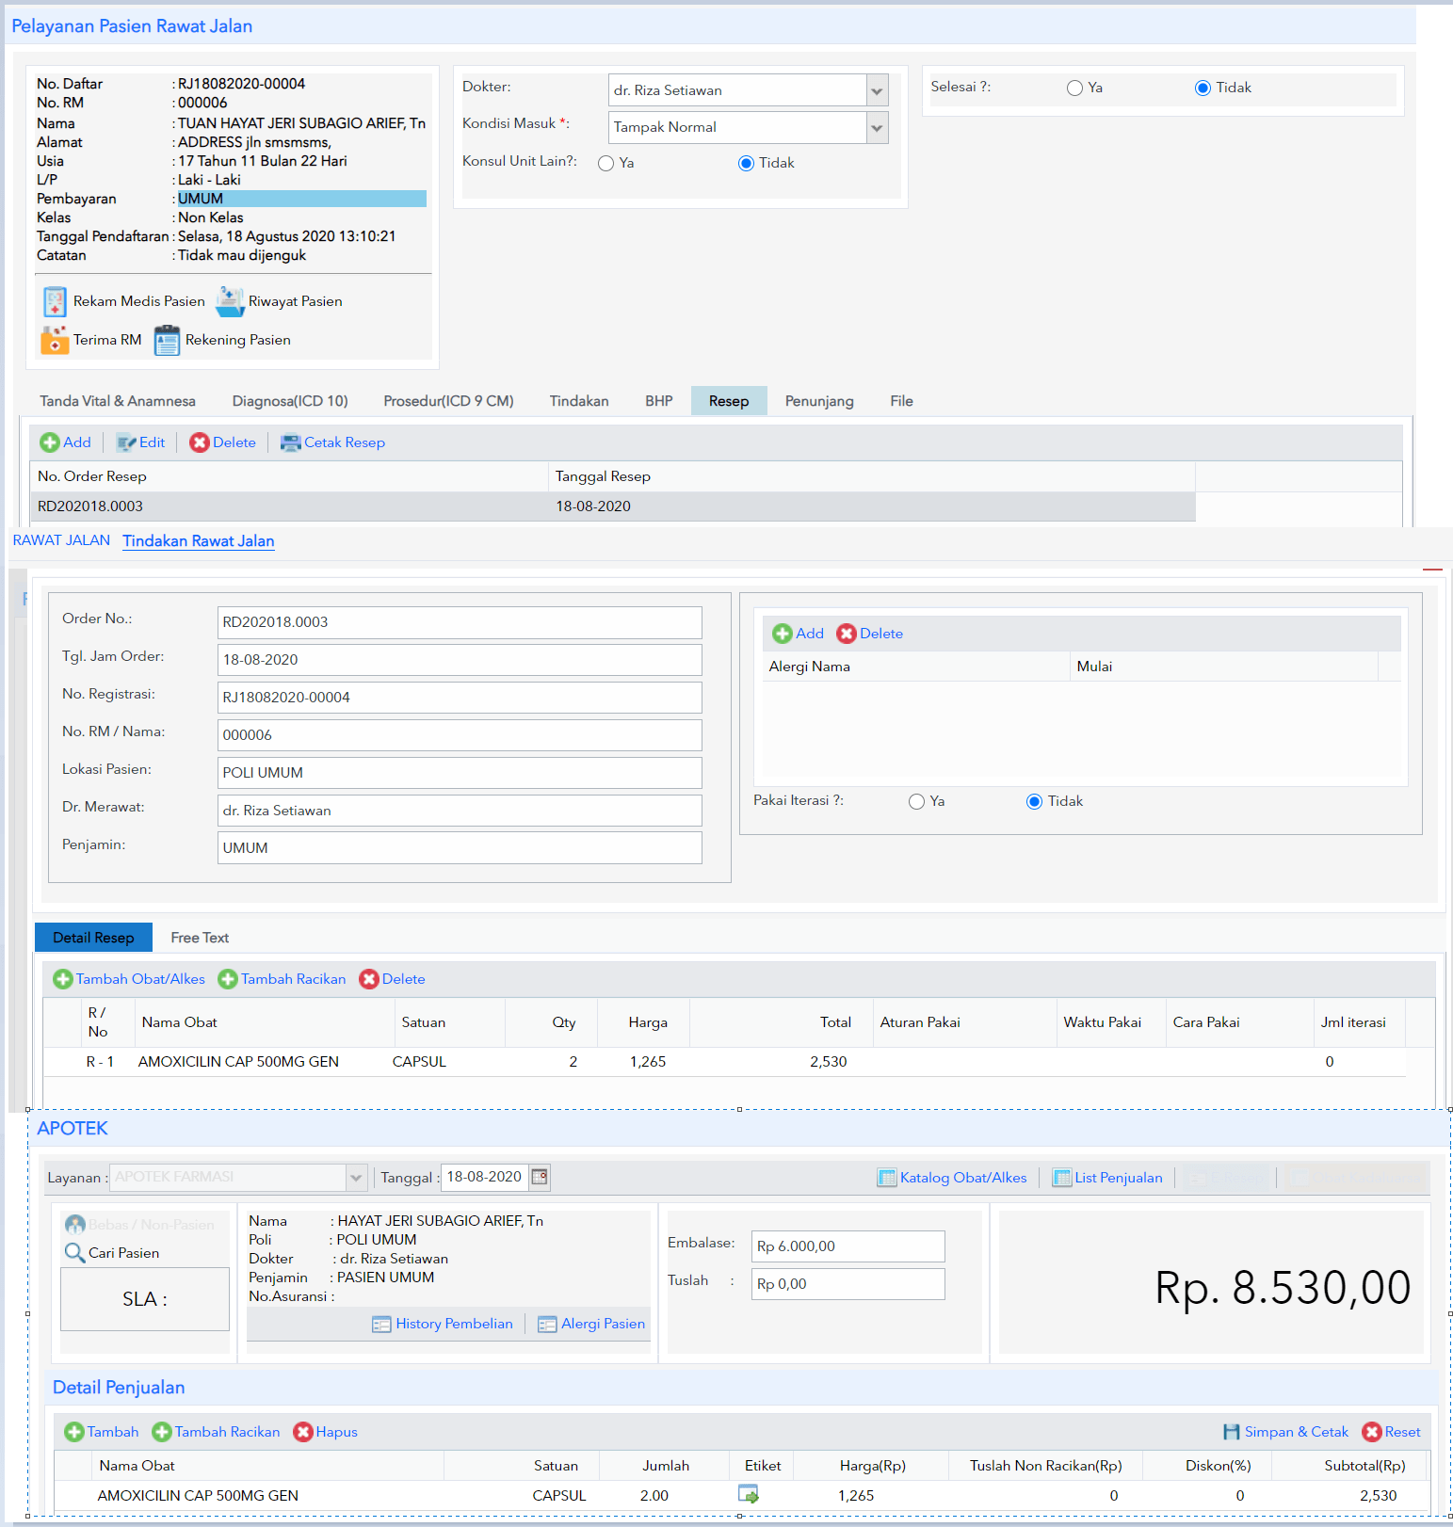Image resolution: width=1453 pixels, height=1527 pixels.
Task: Switch to Free Text tab
Action: click(x=200, y=938)
